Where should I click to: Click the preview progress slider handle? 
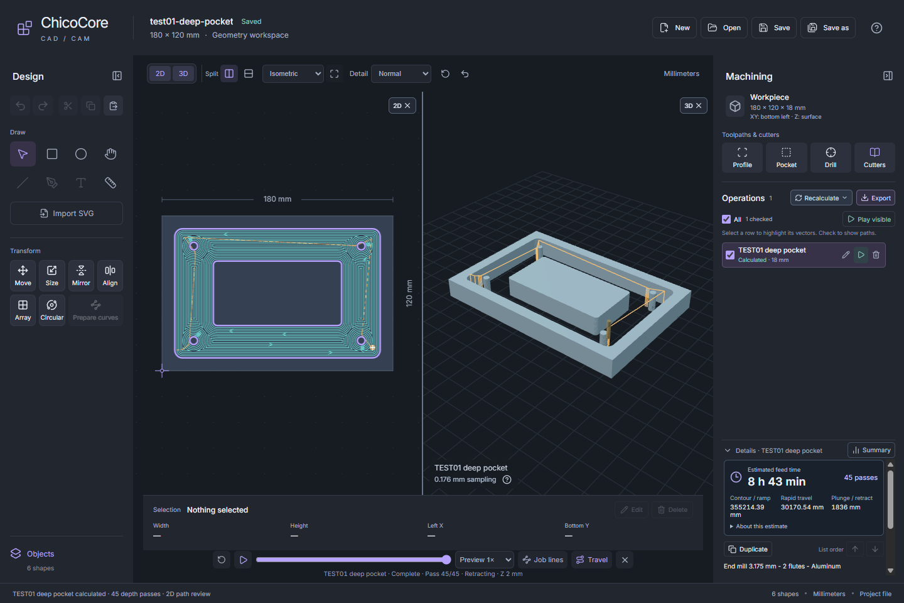click(x=446, y=560)
